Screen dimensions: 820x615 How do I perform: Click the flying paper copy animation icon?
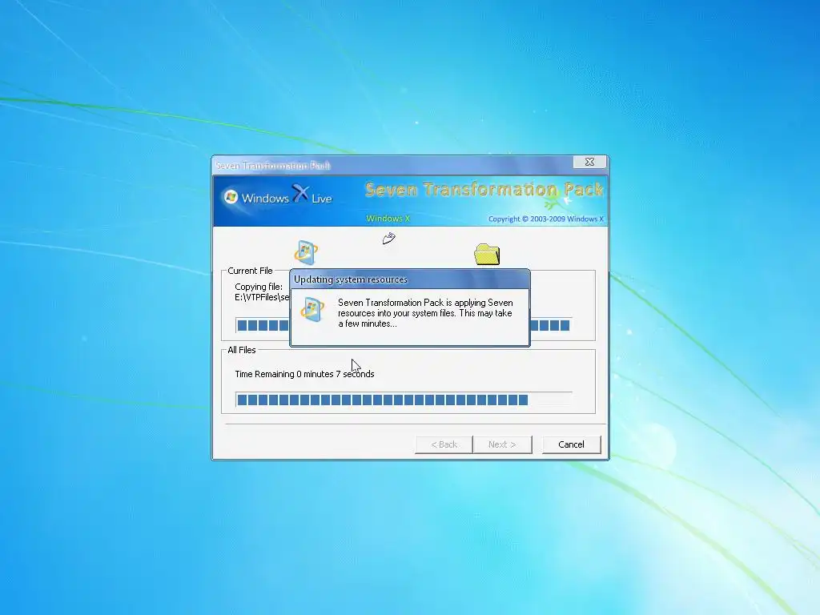pos(388,239)
